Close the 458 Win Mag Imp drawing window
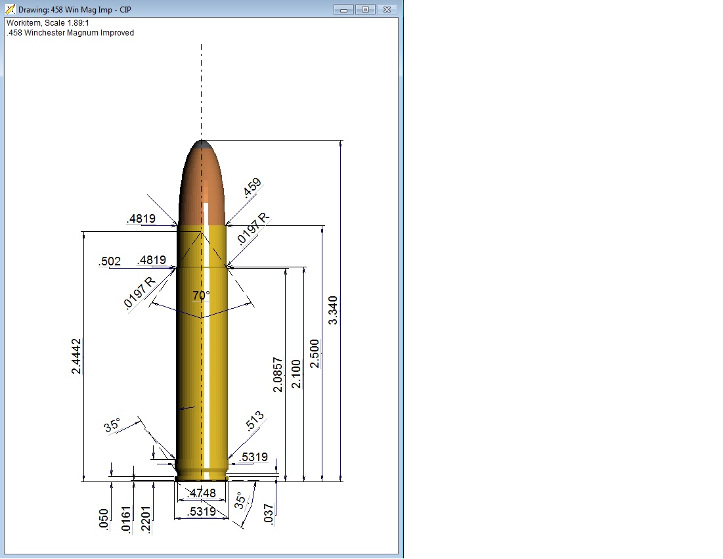The width and height of the screenshot is (723, 559). [387, 10]
